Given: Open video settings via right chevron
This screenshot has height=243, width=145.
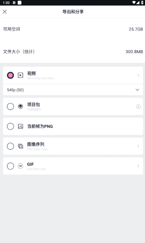Looking at the screenshot, I should coord(138,75).
